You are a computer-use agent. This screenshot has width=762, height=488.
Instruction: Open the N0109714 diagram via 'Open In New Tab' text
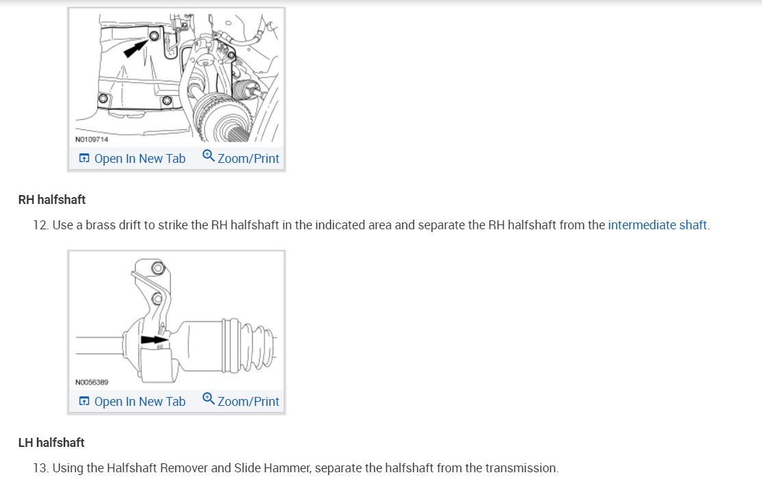click(x=140, y=159)
